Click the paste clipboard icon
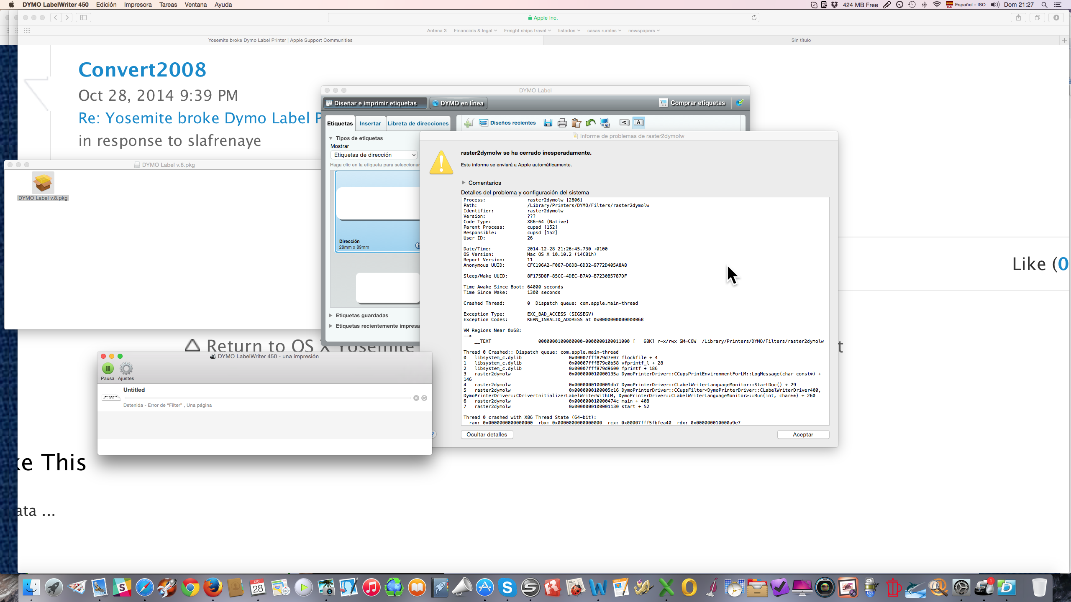The image size is (1071, 602). 576,123
